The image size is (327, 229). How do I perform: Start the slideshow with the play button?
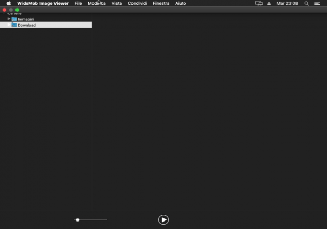pos(163,219)
